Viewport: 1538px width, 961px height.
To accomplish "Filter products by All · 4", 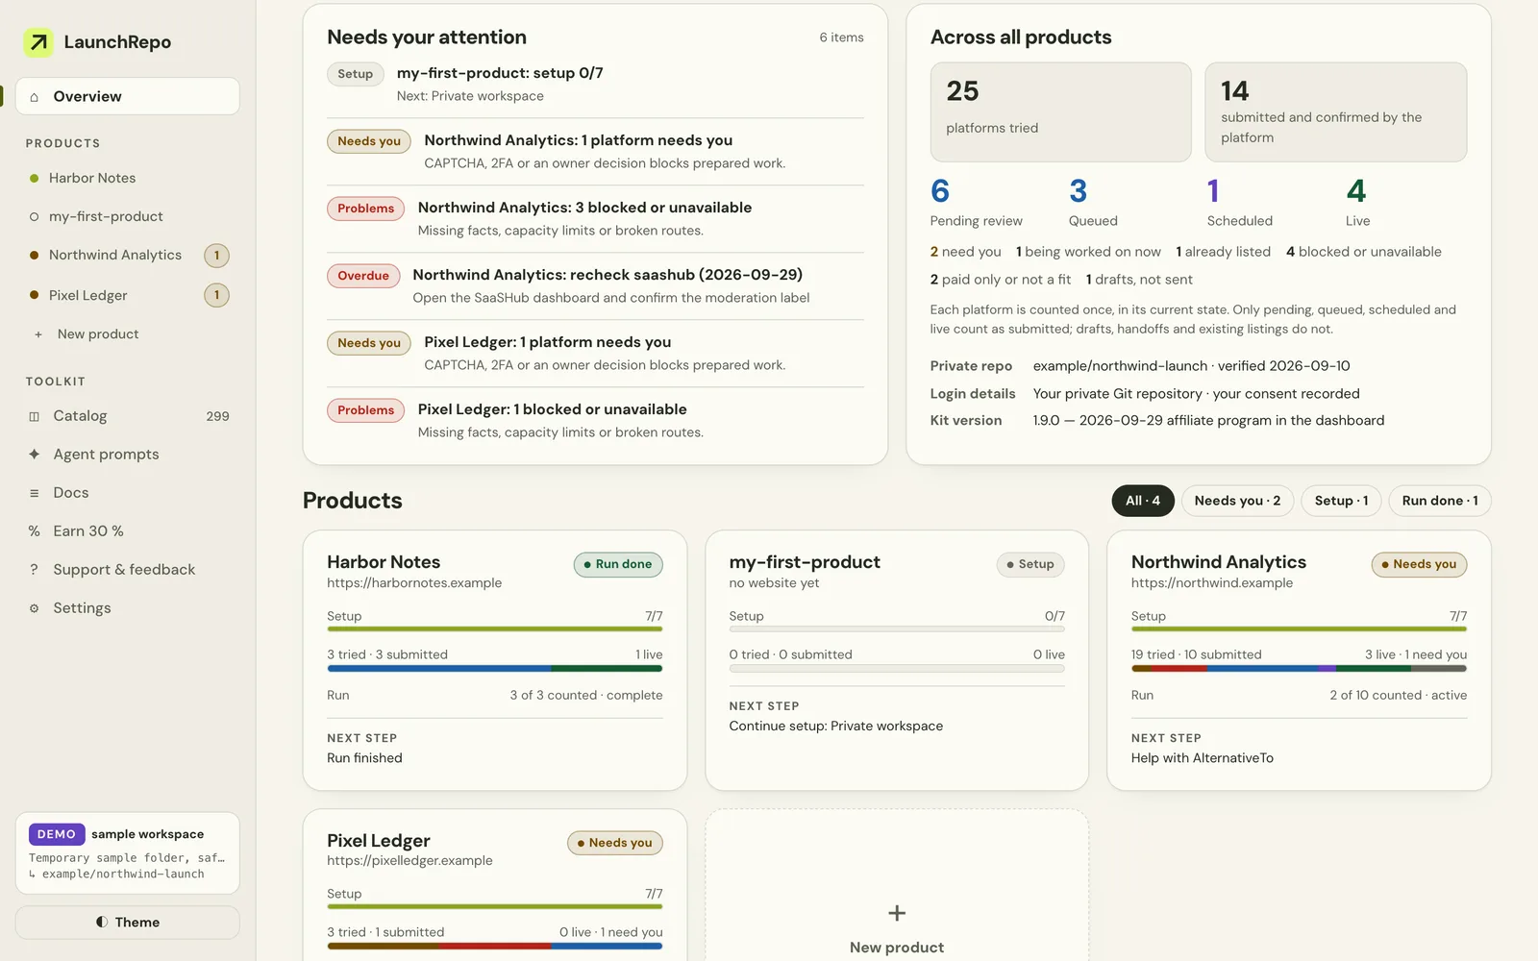I will coord(1143,501).
